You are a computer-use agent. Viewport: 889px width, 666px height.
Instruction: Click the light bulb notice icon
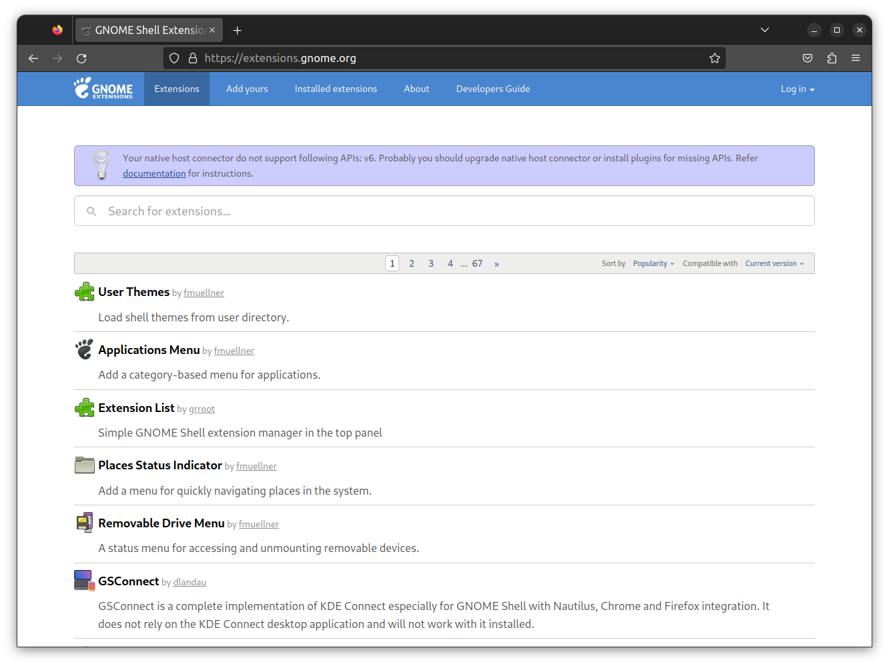(x=101, y=165)
